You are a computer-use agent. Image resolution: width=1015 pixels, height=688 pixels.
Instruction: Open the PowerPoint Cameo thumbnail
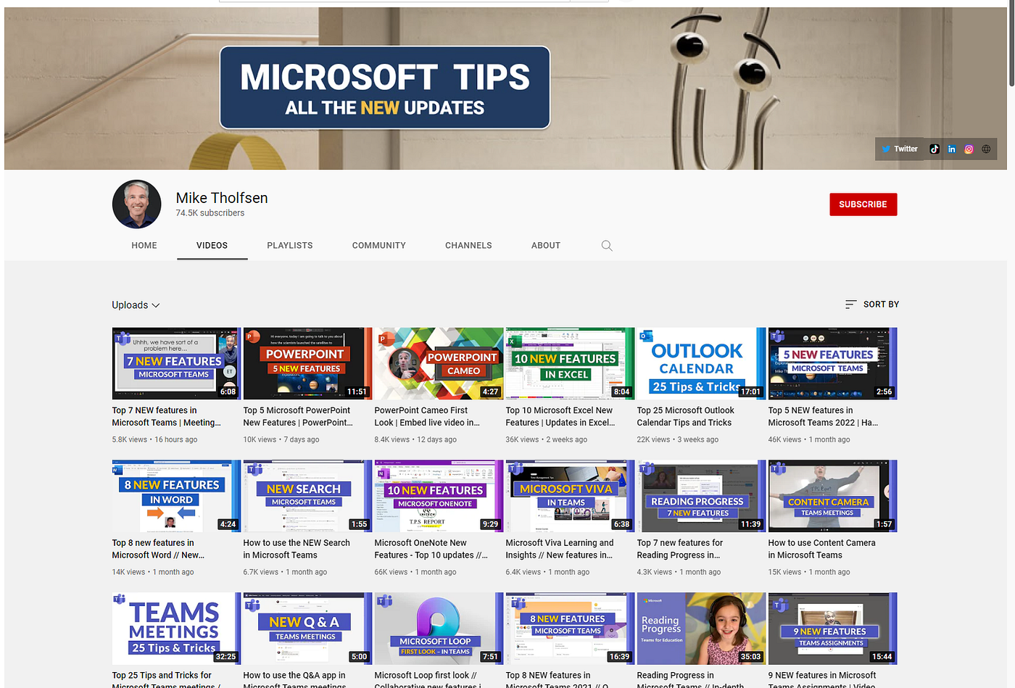click(x=439, y=363)
